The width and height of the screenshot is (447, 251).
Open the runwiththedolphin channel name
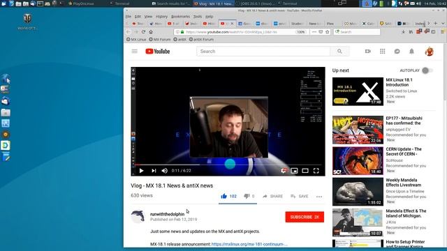click(167, 214)
